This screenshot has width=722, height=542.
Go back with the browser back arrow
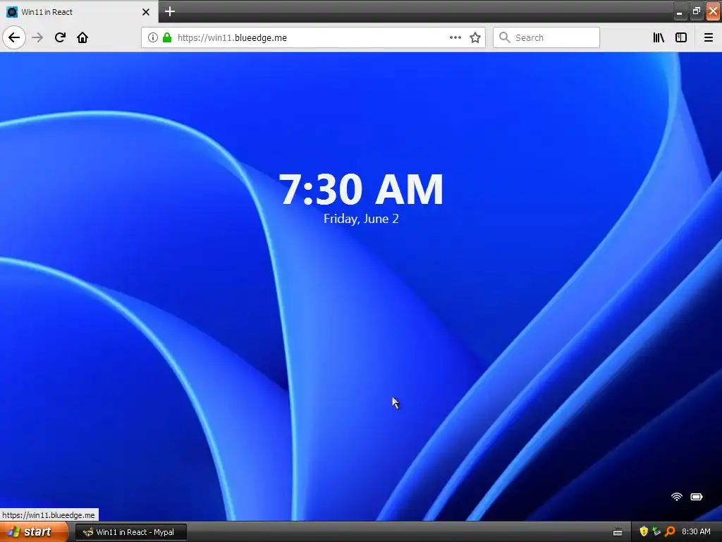[x=14, y=37]
